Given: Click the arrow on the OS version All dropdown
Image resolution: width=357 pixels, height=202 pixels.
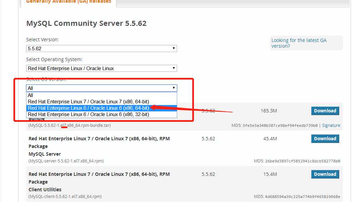Looking at the screenshot, I should coord(174,88).
